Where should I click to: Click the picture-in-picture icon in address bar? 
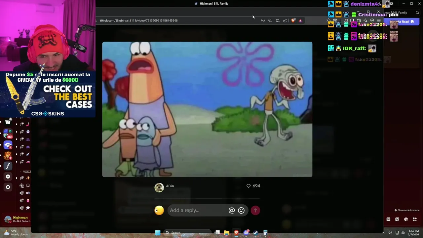(x=278, y=20)
